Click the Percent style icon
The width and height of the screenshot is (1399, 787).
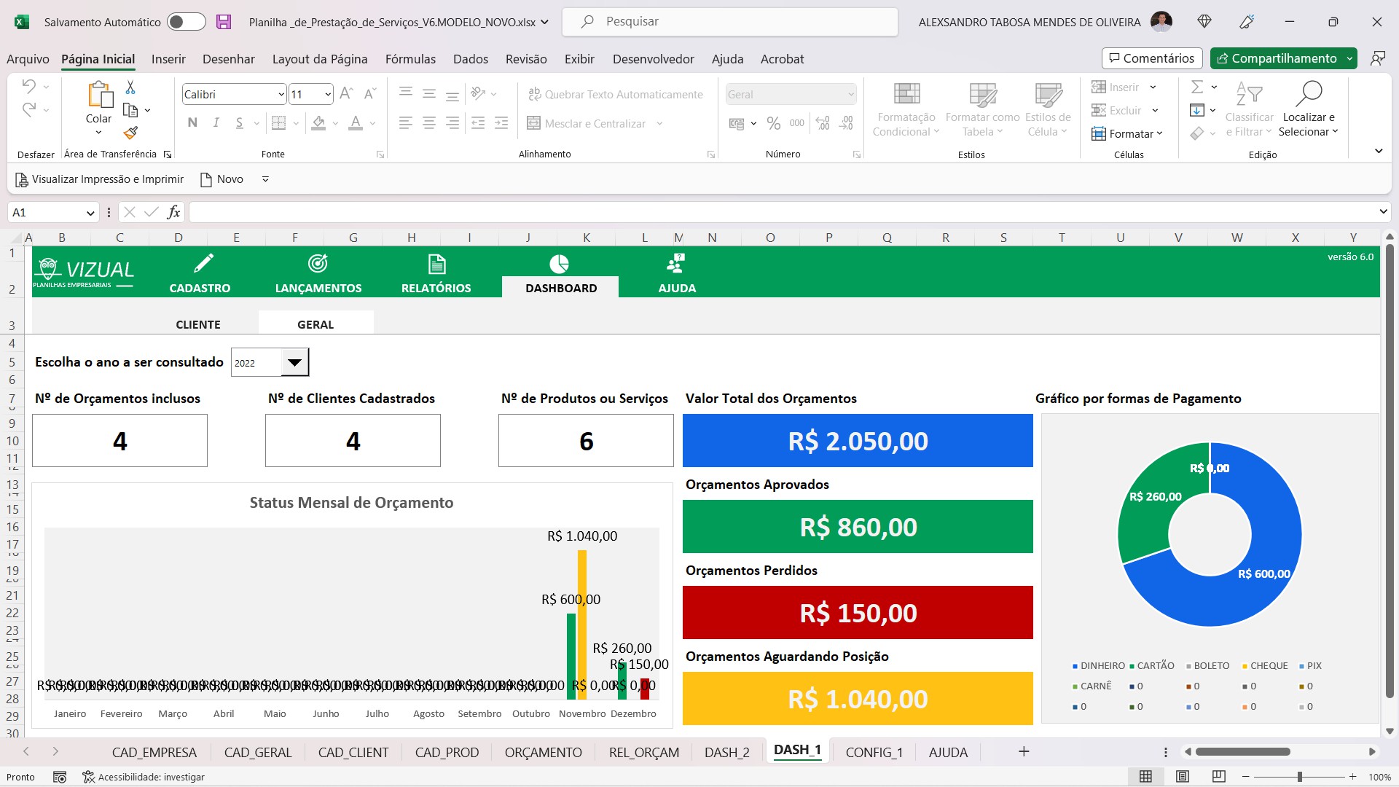[774, 123]
